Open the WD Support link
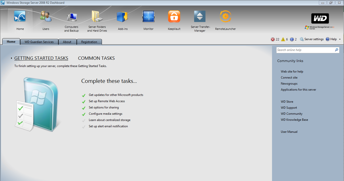Viewport: 344px width, 181px height. click(x=289, y=108)
